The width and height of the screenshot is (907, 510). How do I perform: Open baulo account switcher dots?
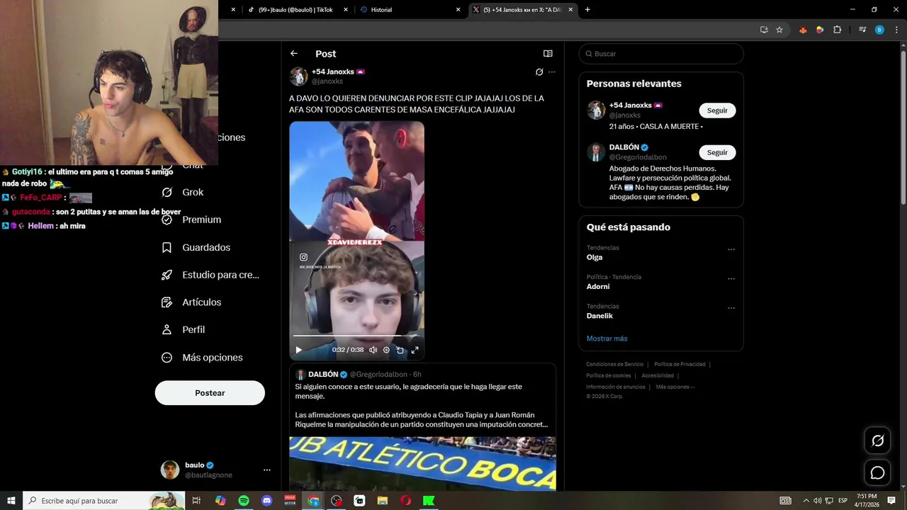pos(267,470)
